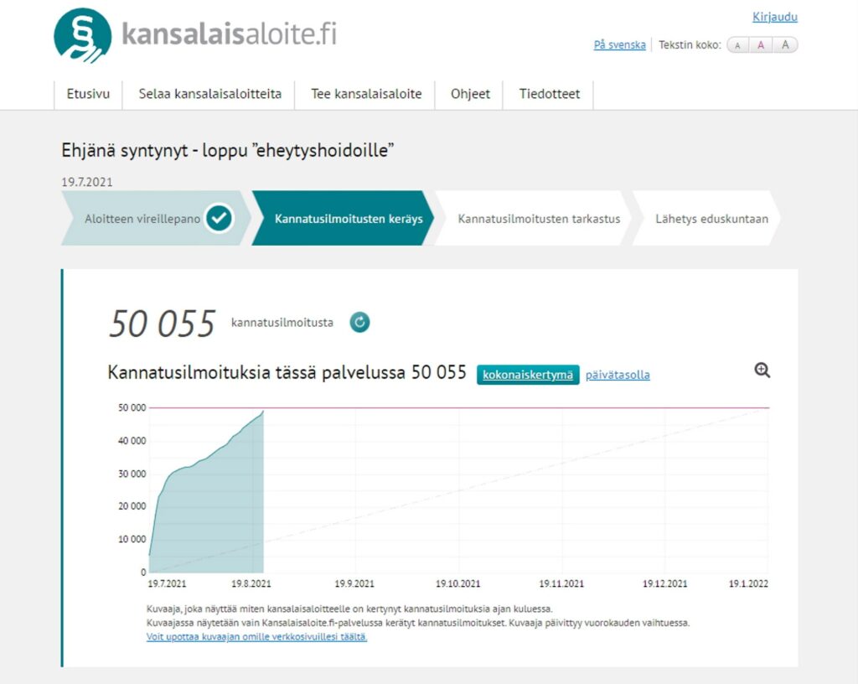
Task: Click the Kannatusilmoitusten keräys step
Action: pos(349,219)
